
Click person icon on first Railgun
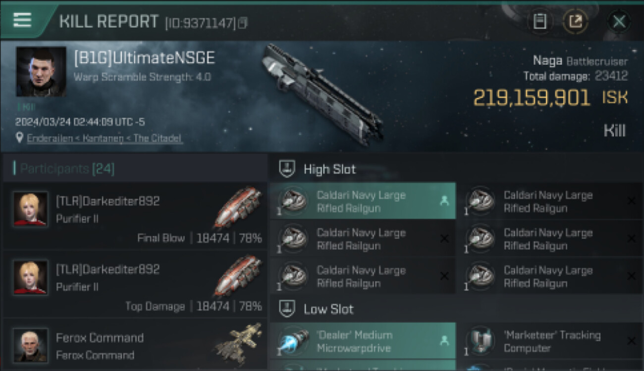point(444,201)
